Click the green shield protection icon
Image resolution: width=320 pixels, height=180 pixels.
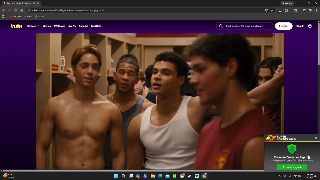[292, 149]
